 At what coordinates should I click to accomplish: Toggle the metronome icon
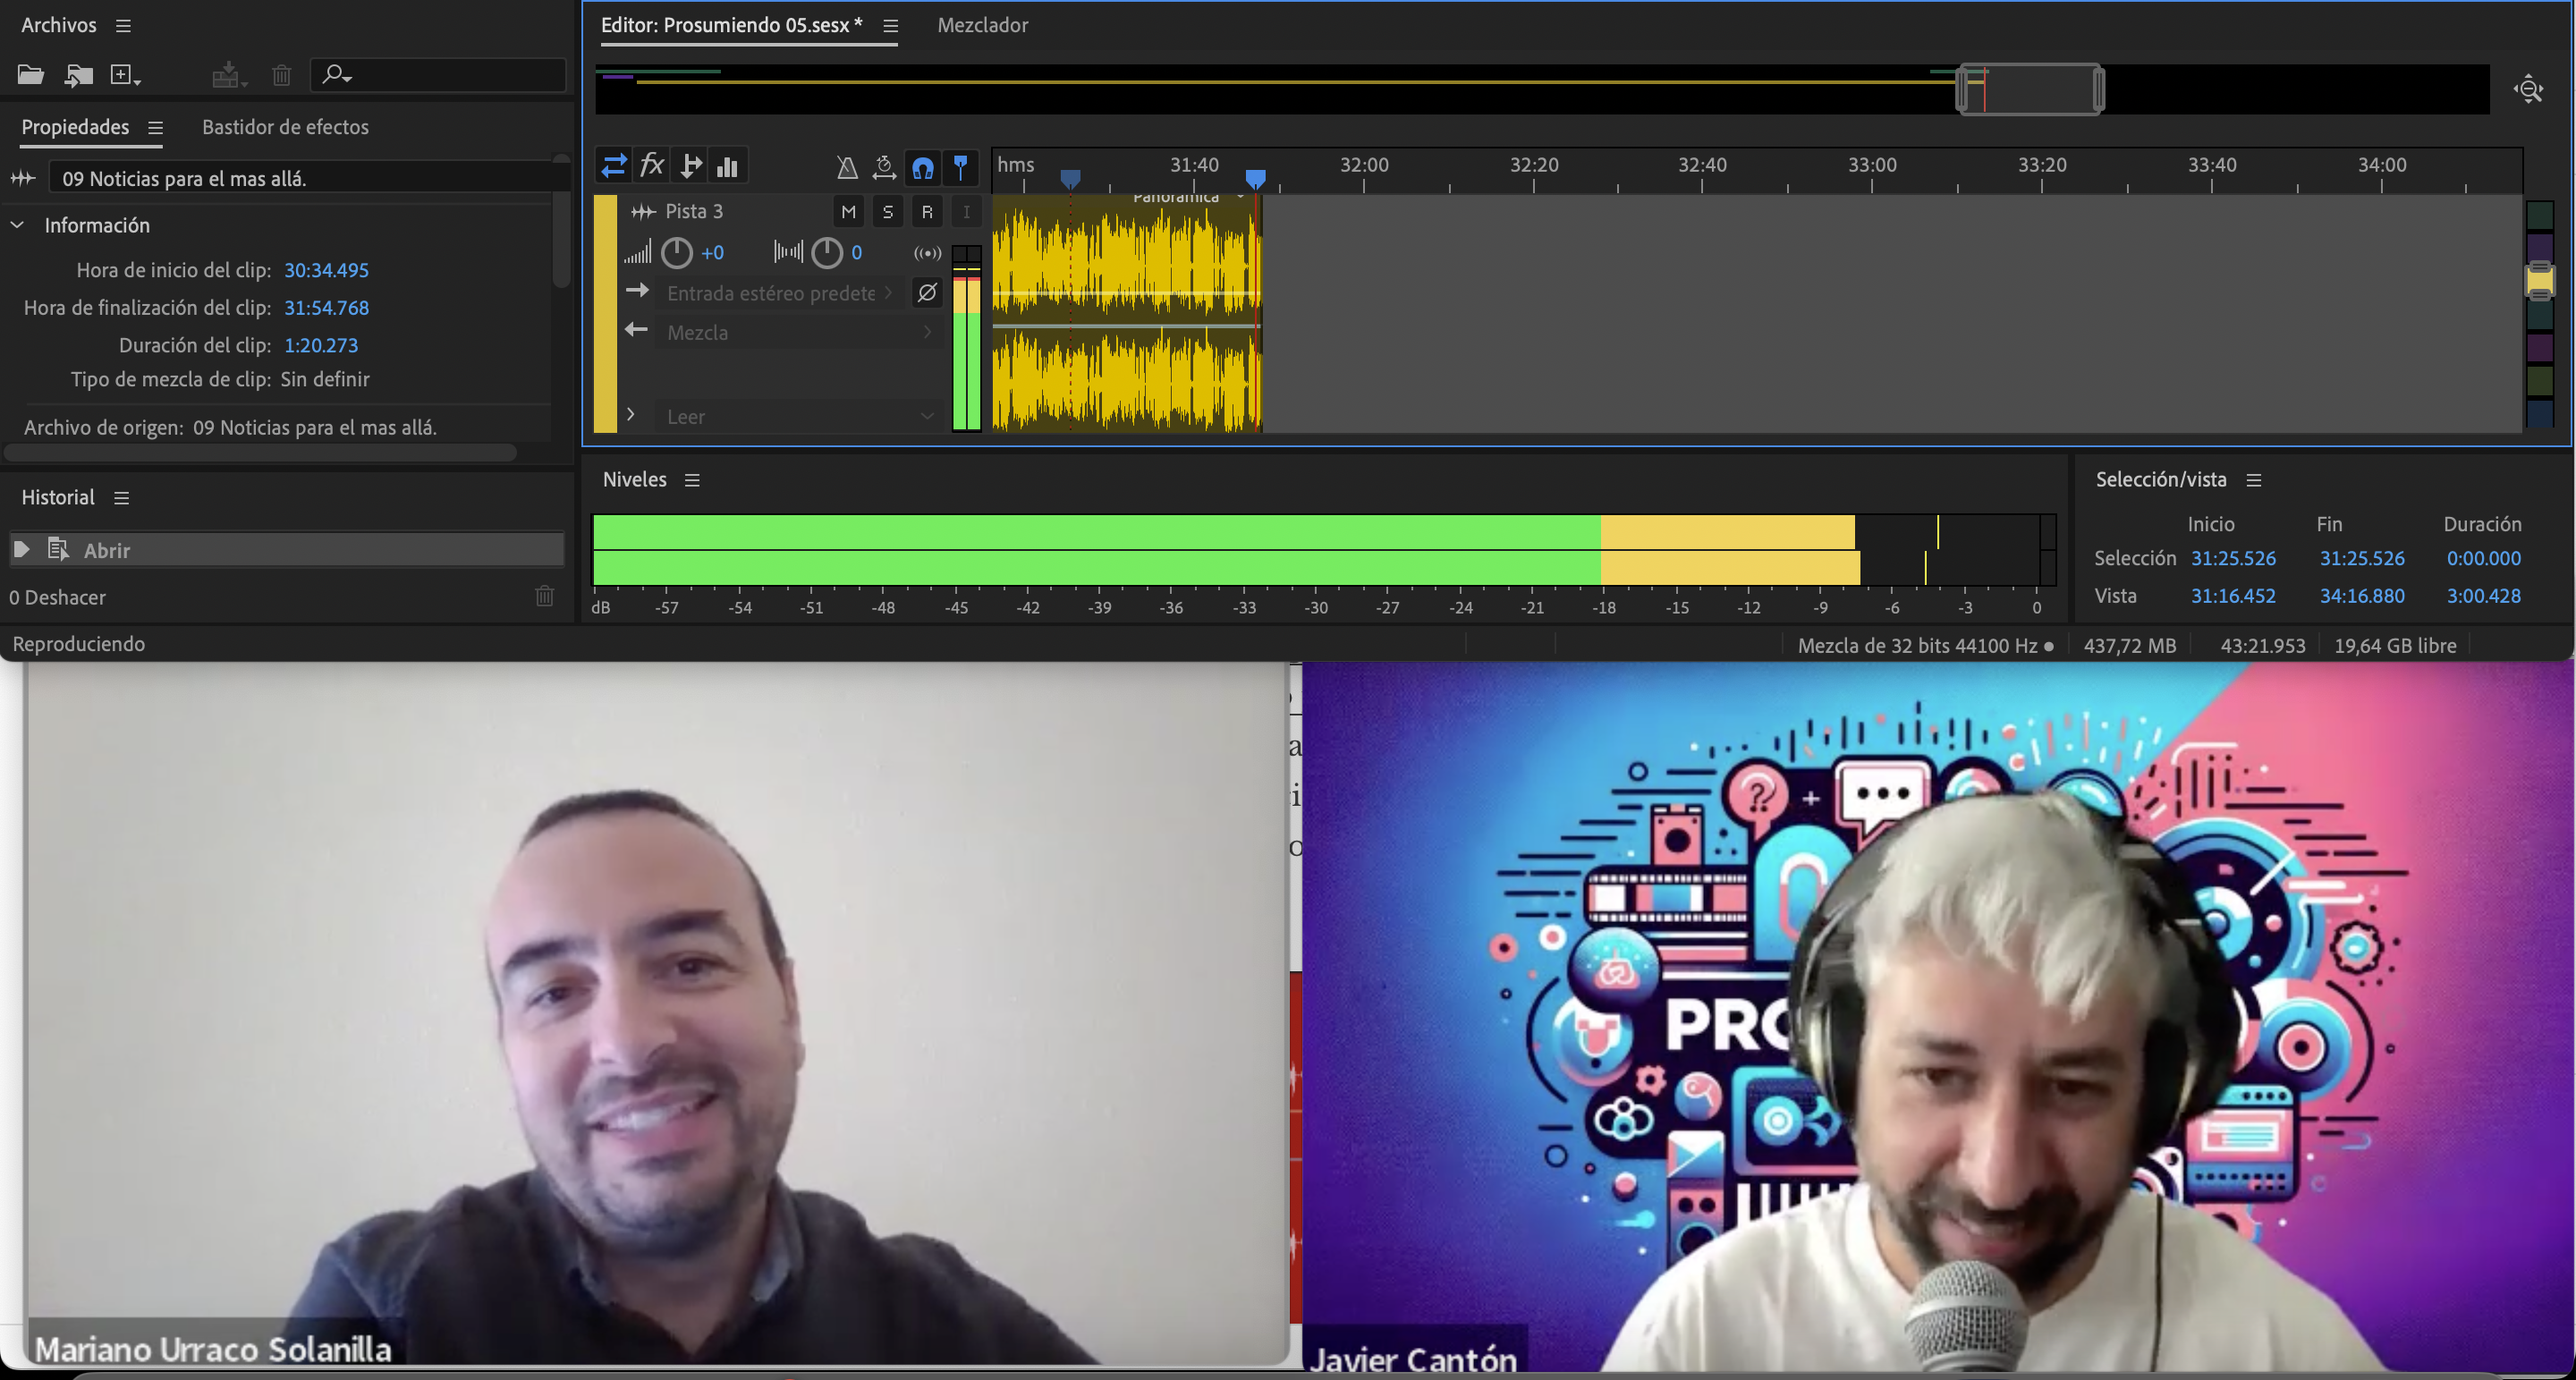pyautogui.click(x=847, y=166)
